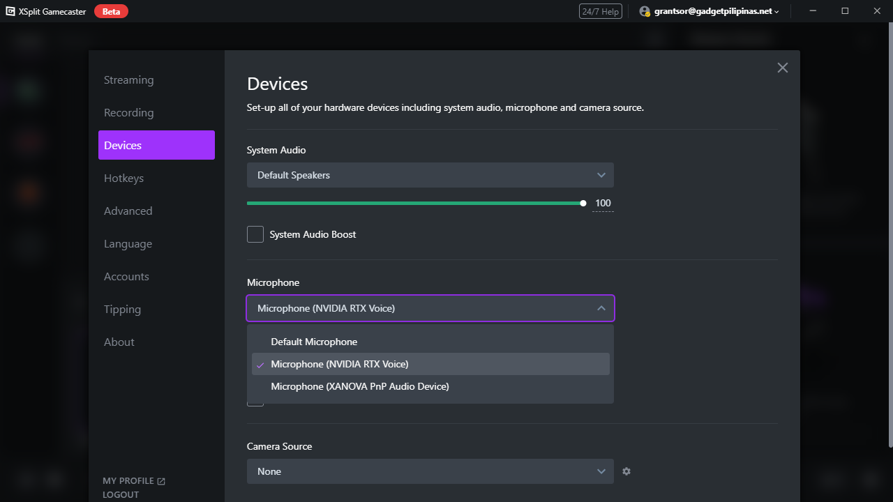Close the settings dialog with X
Image resolution: width=893 pixels, height=502 pixels.
783,68
